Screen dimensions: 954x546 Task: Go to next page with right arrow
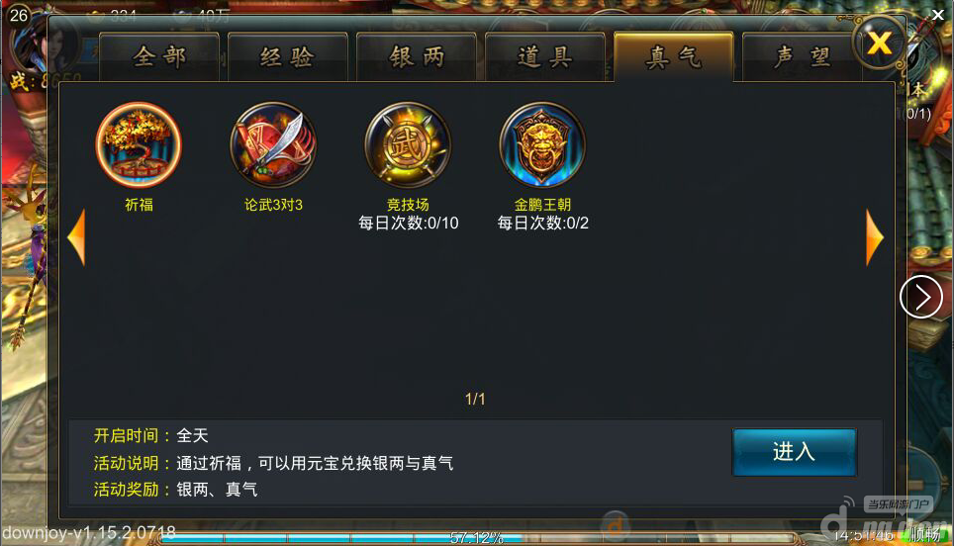[874, 237]
